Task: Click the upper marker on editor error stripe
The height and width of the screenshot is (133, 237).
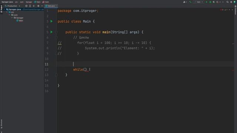Action: [x=233, y=44]
